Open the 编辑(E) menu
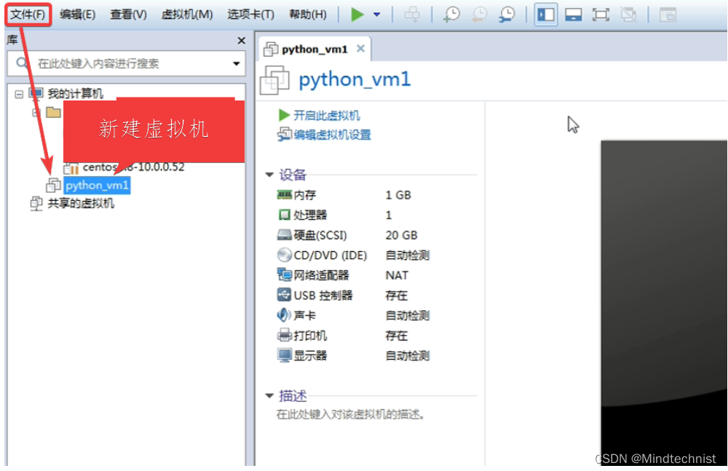728x471 pixels. (x=78, y=15)
